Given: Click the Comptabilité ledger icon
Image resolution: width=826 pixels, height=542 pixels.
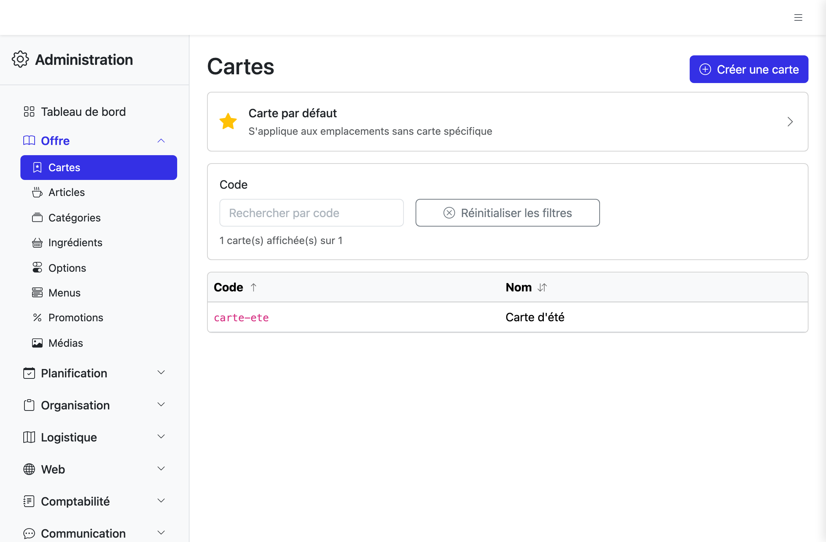Looking at the screenshot, I should click(x=29, y=501).
